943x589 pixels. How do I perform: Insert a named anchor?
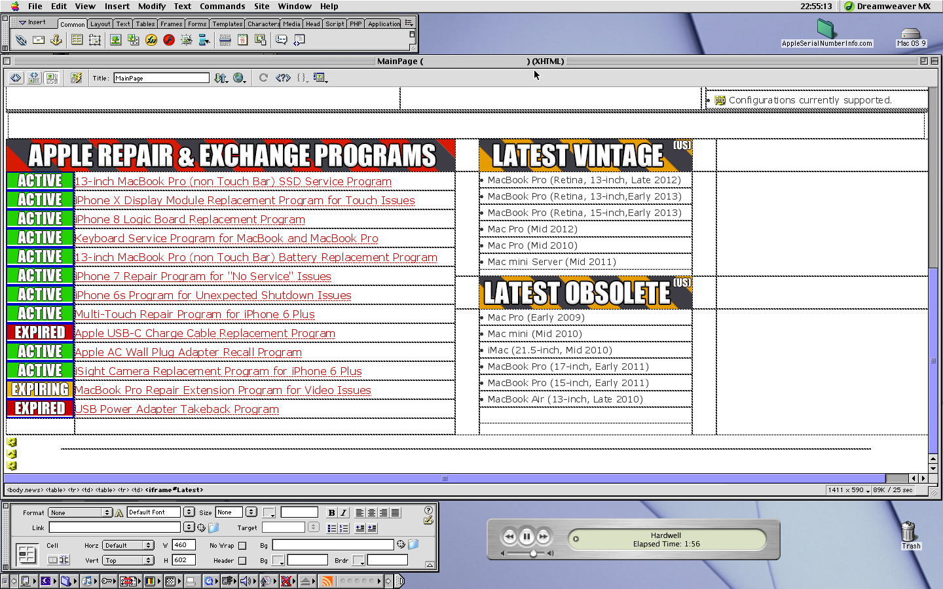(56, 40)
